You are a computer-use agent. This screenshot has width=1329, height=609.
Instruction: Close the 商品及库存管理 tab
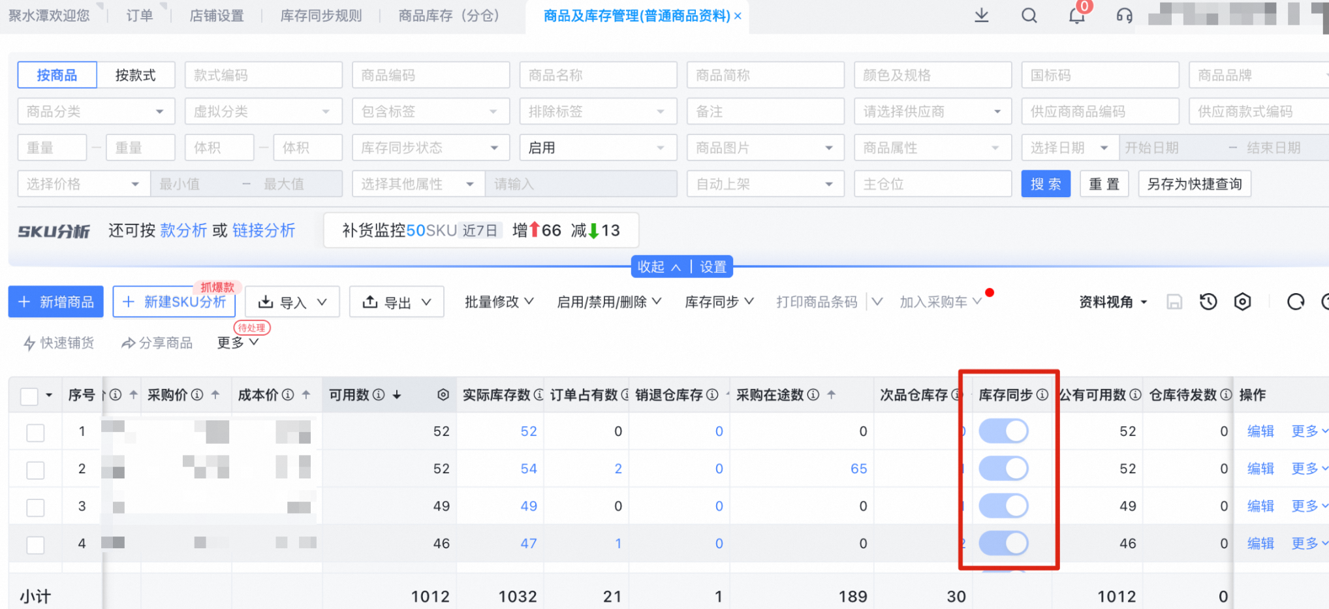738,16
